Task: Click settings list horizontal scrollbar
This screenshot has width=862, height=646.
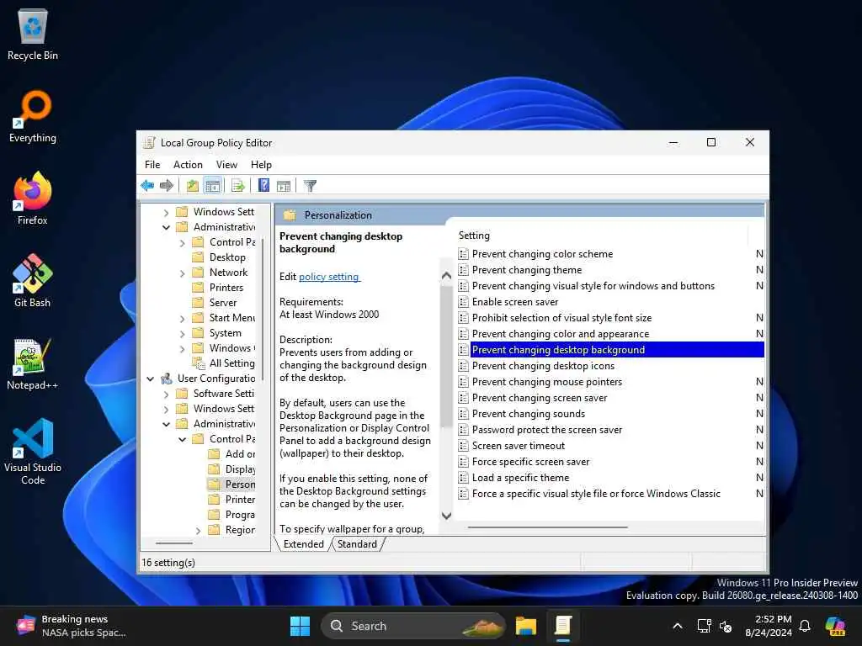Action: (547, 527)
